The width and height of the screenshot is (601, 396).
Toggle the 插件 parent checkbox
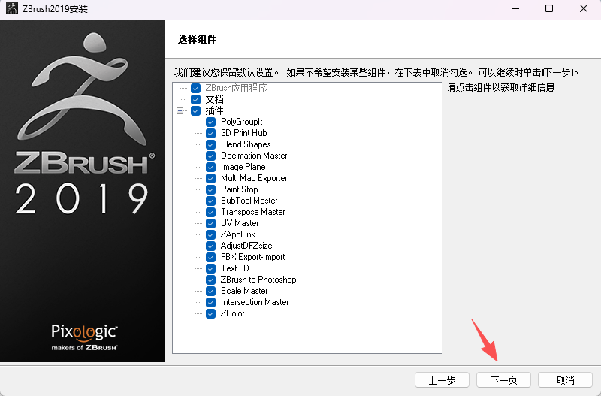(195, 110)
